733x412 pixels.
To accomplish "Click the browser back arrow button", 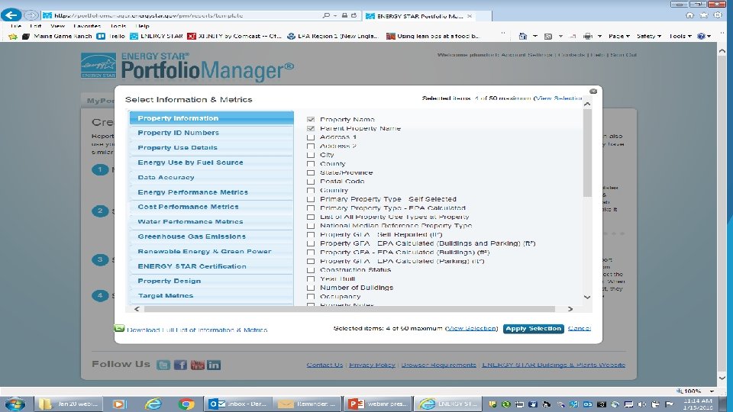I will pyautogui.click(x=11, y=15).
